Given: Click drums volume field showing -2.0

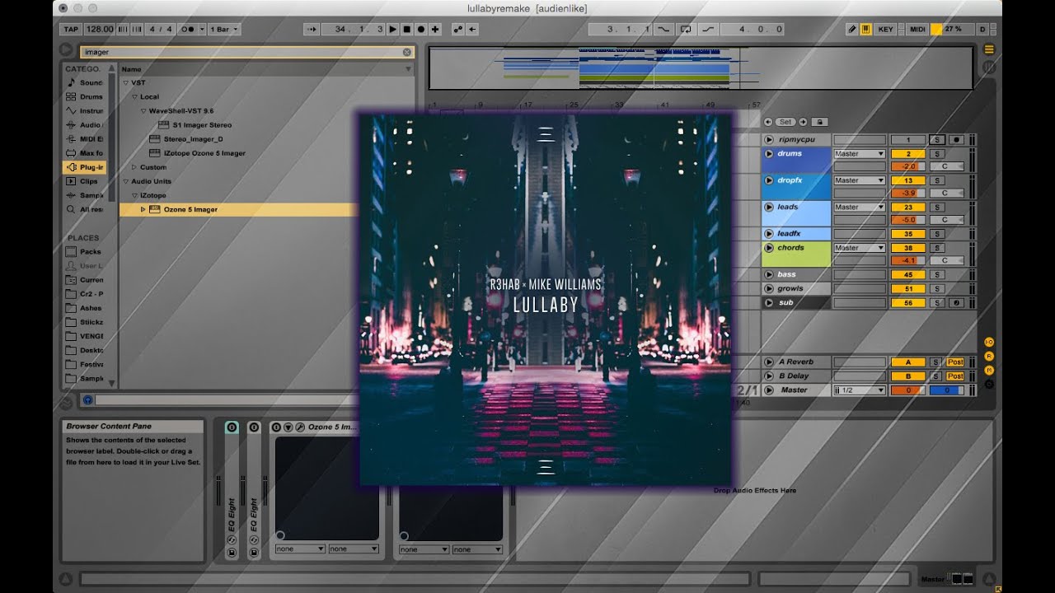Looking at the screenshot, I should tap(908, 166).
